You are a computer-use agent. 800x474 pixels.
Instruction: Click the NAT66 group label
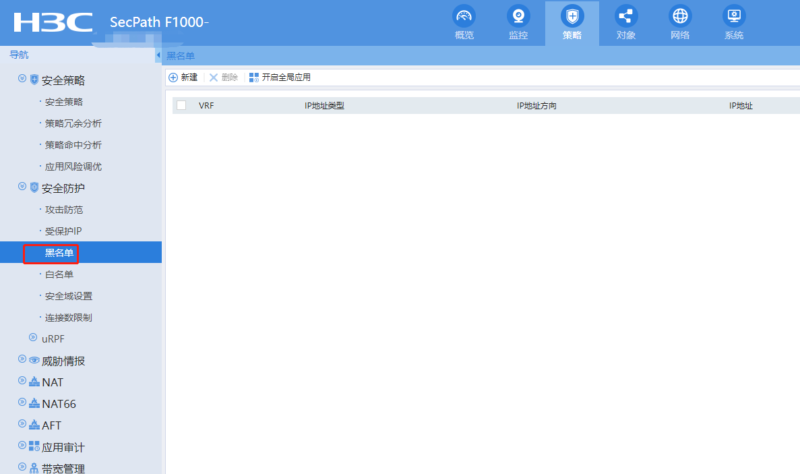[59, 404]
